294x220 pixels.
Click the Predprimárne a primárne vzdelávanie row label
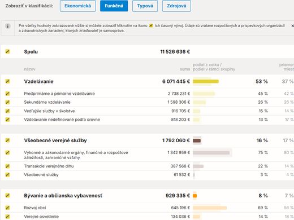(59, 94)
